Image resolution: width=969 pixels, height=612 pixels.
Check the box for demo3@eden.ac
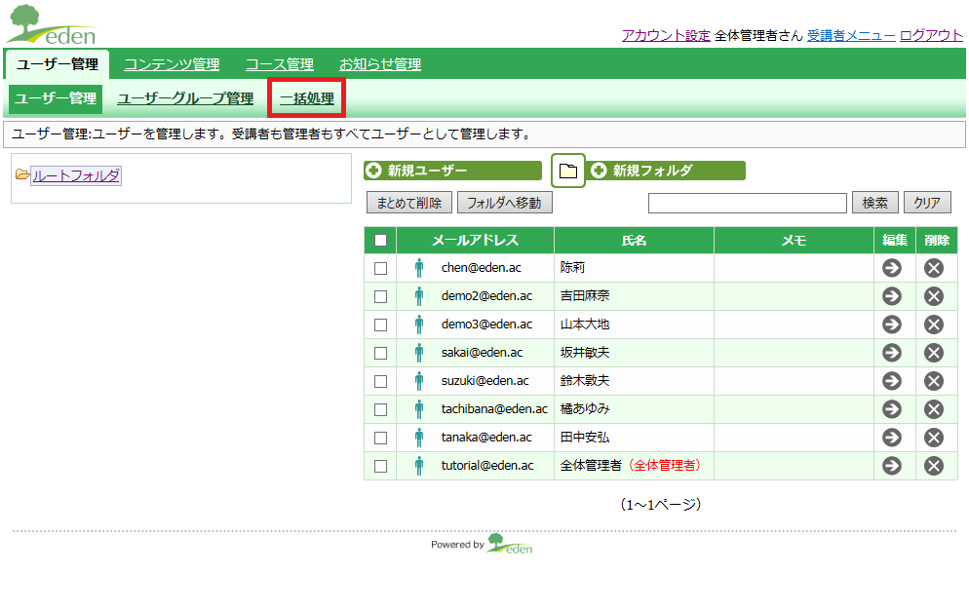[x=380, y=325]
